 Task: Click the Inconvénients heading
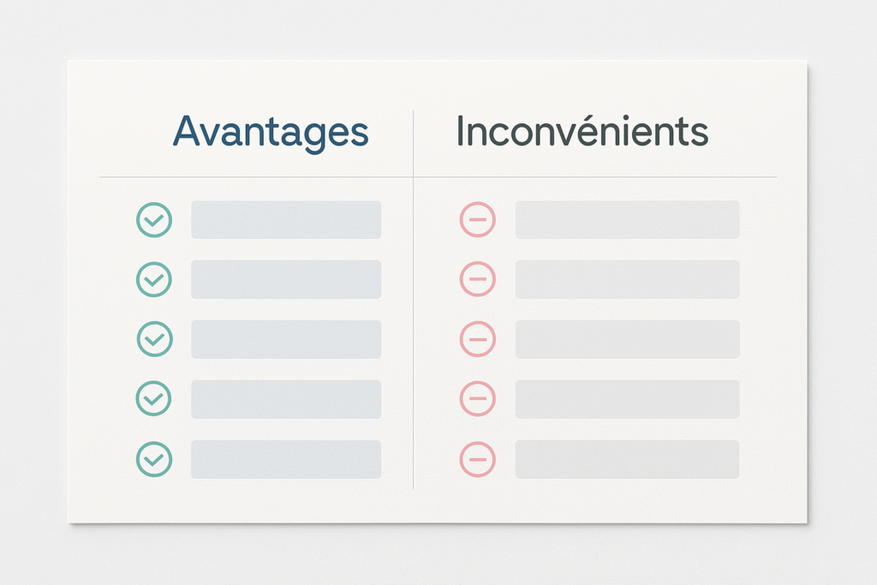pos(582,132)
